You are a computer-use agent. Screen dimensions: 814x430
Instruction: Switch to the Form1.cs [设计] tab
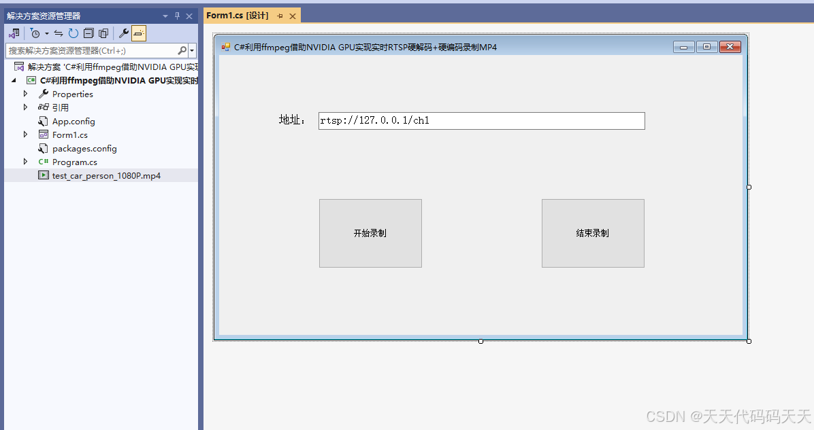coord(238,16)
